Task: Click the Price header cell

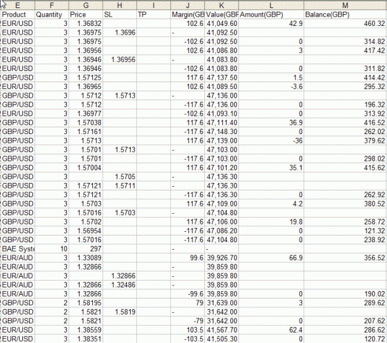Action: point(85,15)
